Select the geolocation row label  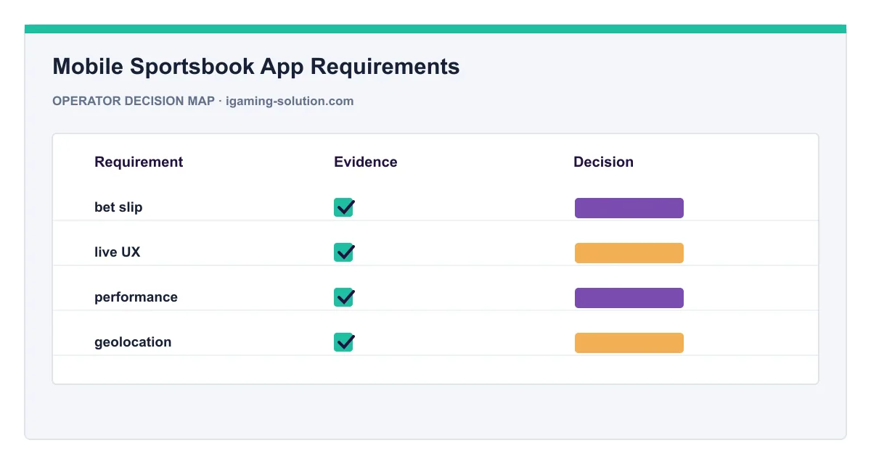[x=133, y=342]
